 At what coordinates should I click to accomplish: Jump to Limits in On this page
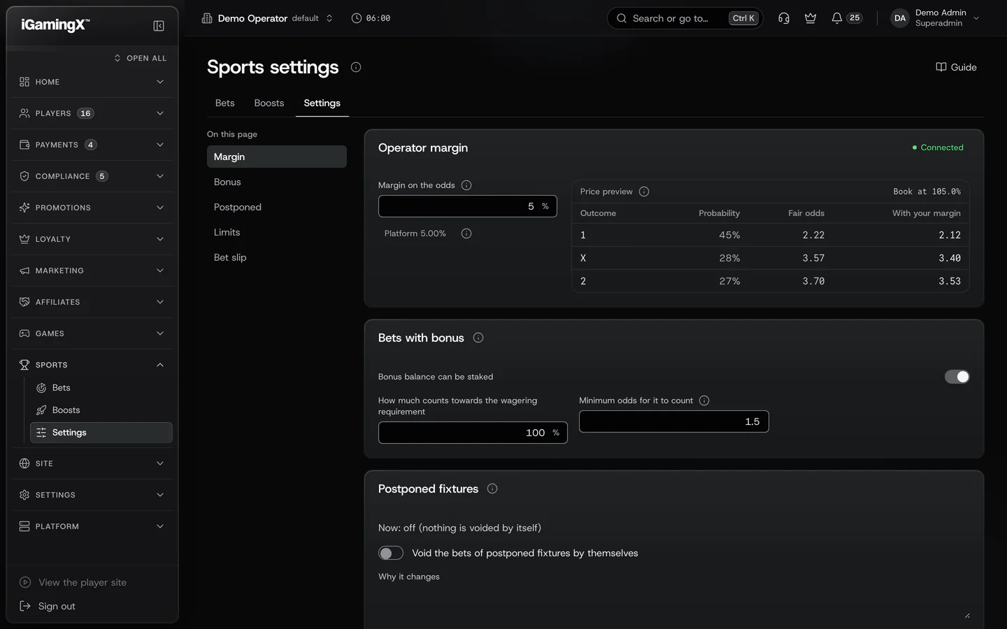coord(277,232)
